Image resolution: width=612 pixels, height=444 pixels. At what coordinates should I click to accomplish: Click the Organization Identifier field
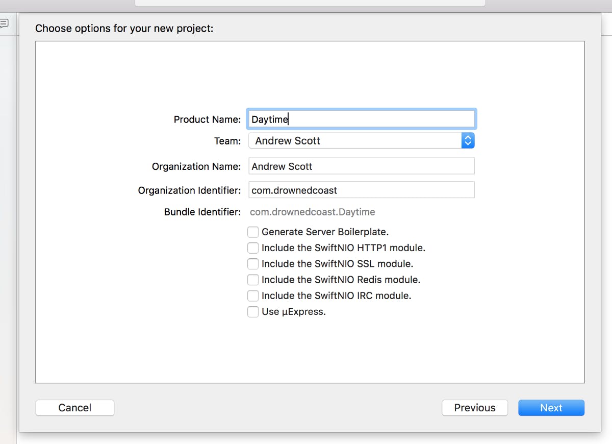[x=361, y=190]
